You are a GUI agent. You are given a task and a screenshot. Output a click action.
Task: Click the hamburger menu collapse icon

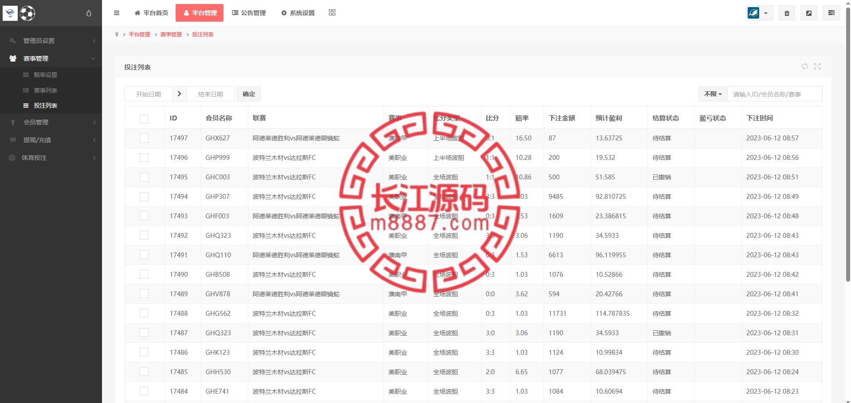click(117, 13)
